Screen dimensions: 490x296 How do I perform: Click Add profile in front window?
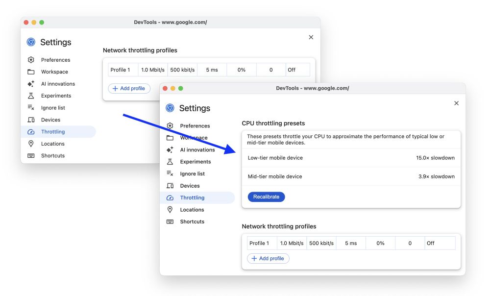pyautogui.click(x=268, y=258)
